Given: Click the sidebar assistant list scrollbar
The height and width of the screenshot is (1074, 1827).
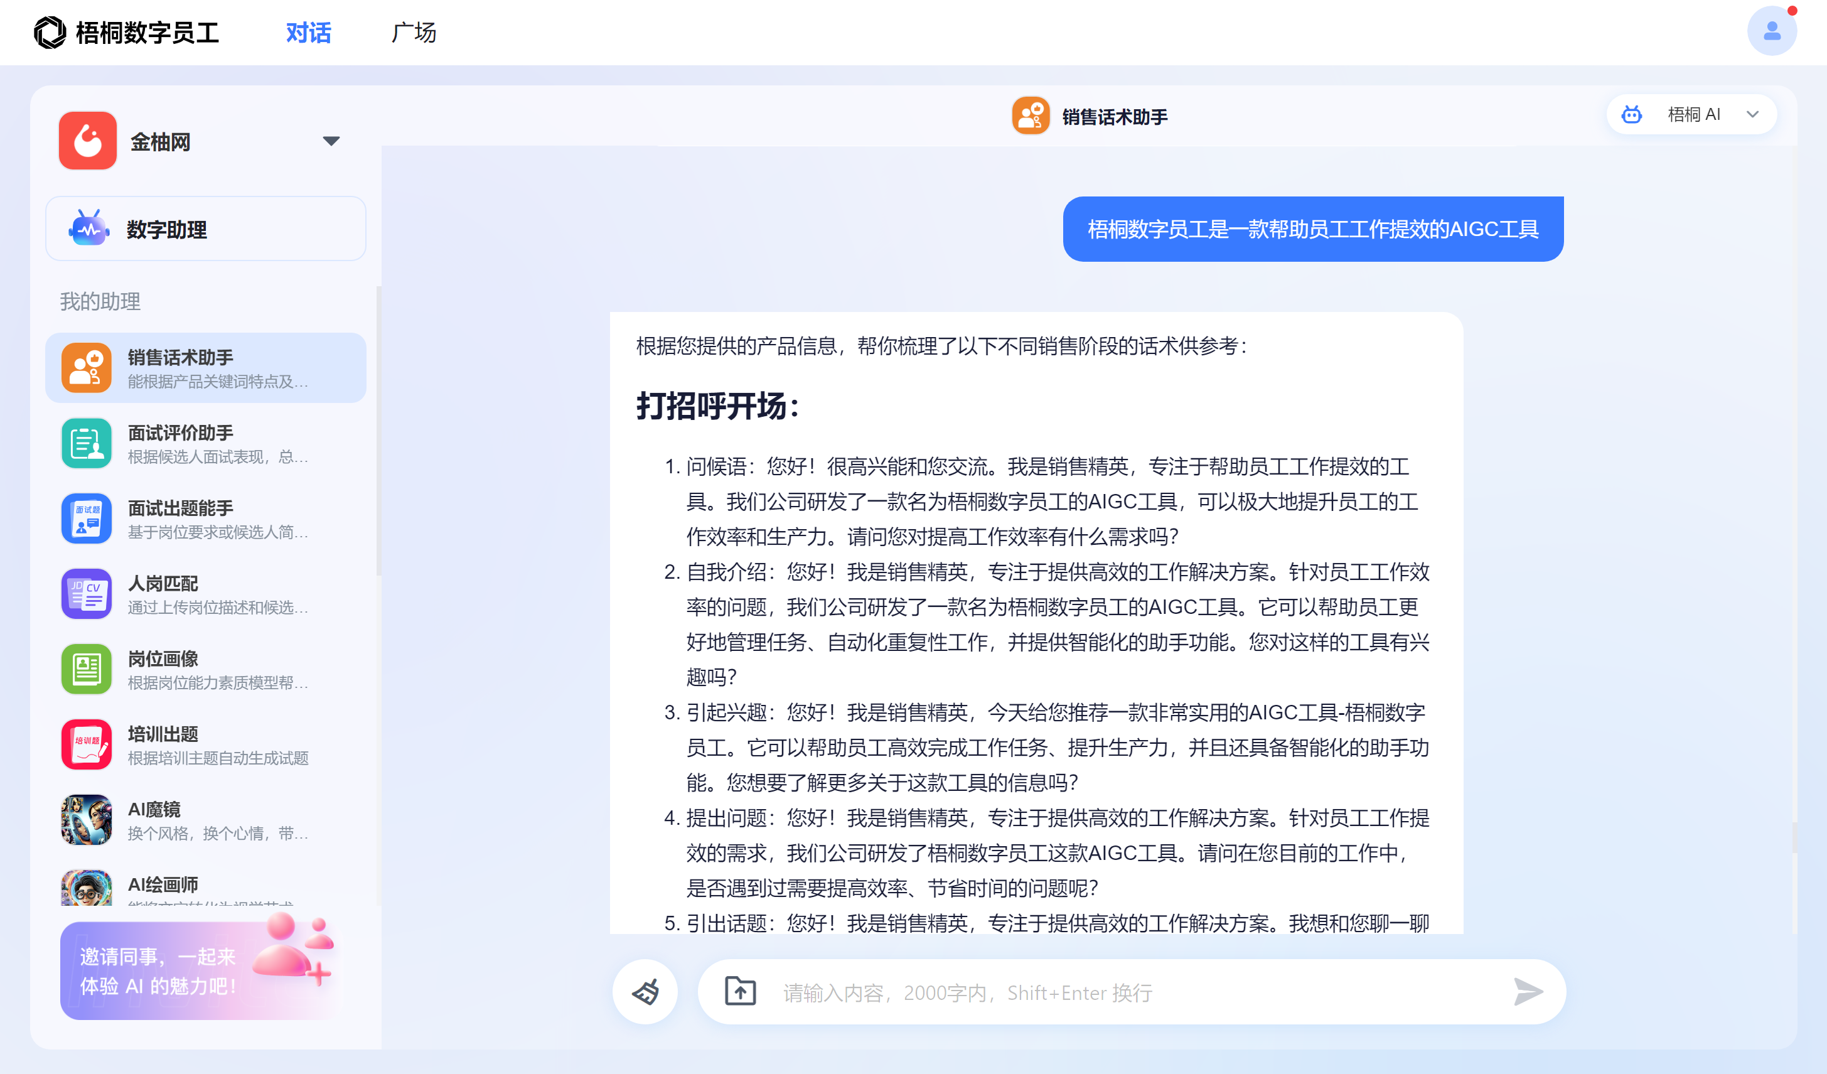Looking at the screenshot, I should [x=378, y=431].
